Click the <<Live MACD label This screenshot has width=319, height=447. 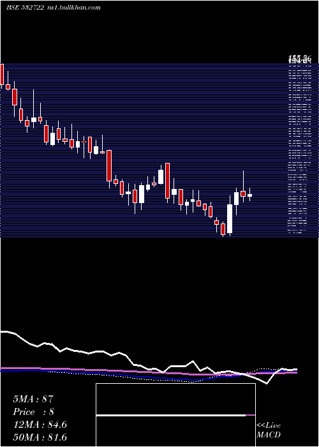click(x=269, y=430)
